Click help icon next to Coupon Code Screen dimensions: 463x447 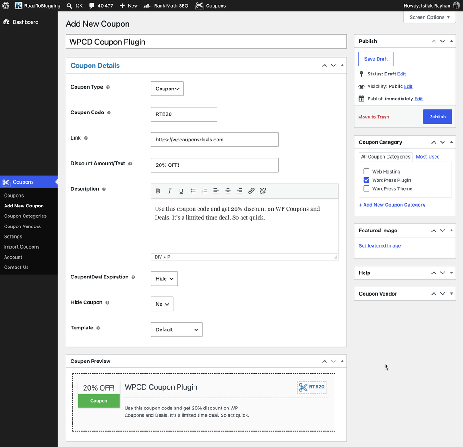[x=109, y=113]
